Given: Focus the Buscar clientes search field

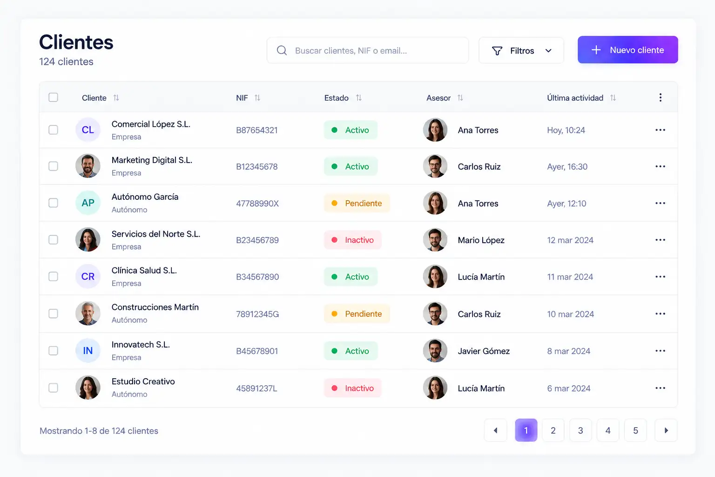Looking at the screenshot, I should click(x=368, y=50).
